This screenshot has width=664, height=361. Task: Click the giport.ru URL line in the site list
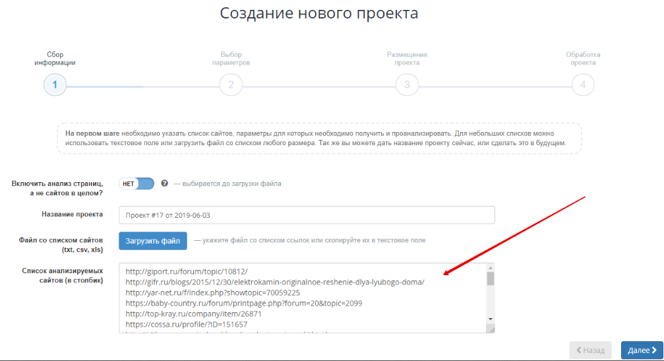pos(185,271)
